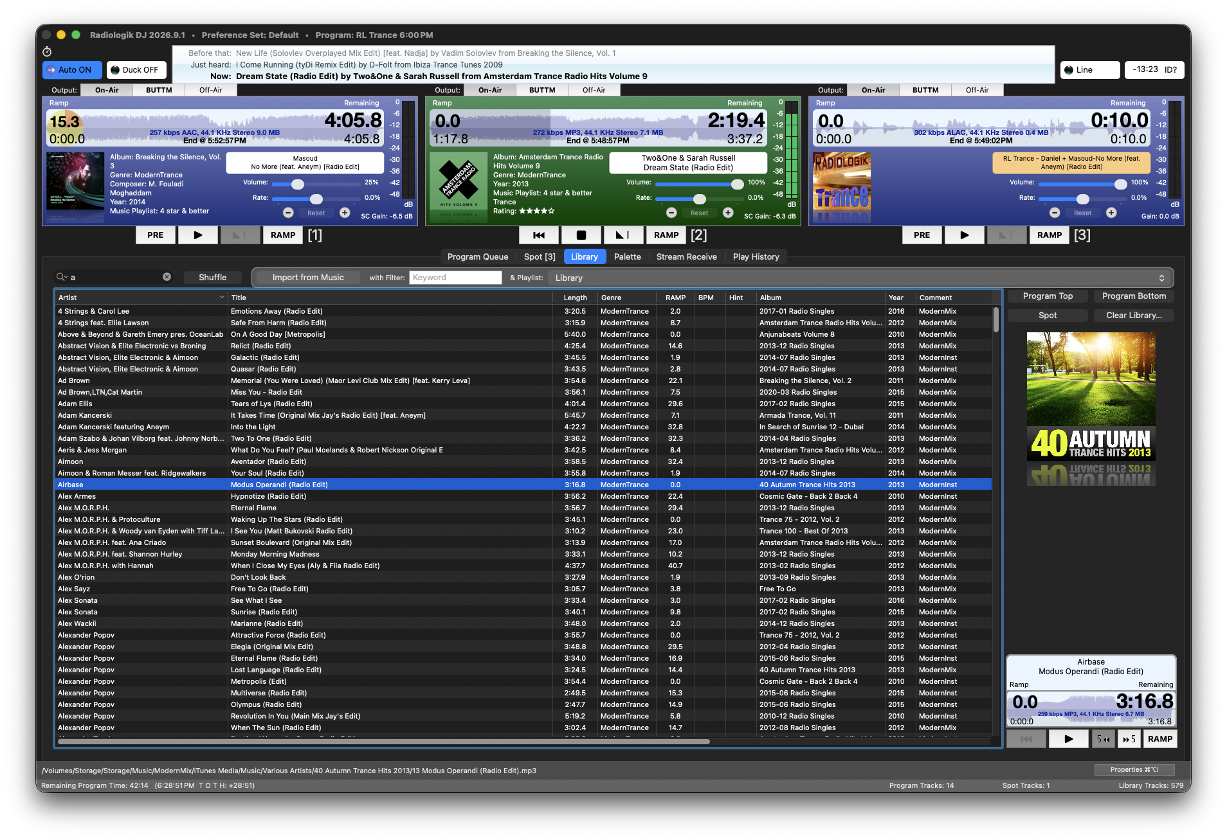Skip back 5 seconds in preview player
Screen dimensions: 1227x840
tap(1103, 739)
